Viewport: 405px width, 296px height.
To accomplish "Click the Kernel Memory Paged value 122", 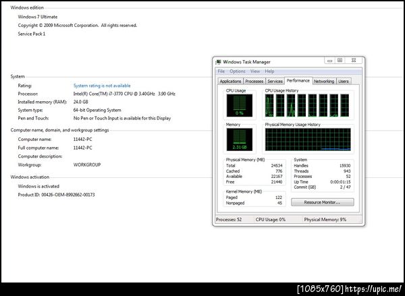I will tap(279, 198).
